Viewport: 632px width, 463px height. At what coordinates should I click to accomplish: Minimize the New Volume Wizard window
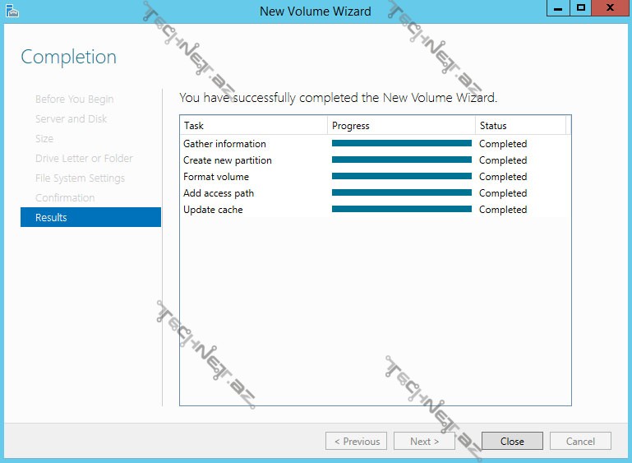pos(556,8)
